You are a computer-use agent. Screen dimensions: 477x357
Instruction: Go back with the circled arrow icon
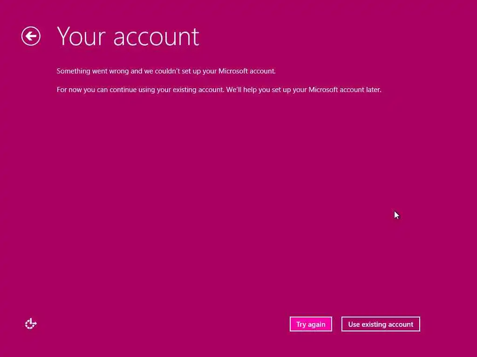click(31, 36)
